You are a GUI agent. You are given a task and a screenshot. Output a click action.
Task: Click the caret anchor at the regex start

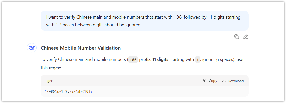click(45, 92)
